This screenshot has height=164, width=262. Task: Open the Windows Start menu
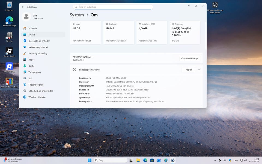pos(89,160)
